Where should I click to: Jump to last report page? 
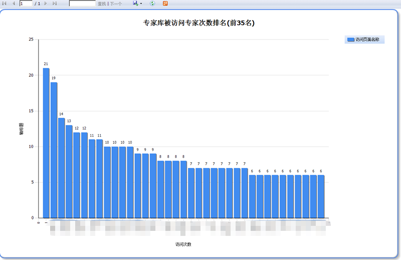(x=55, y=4)
